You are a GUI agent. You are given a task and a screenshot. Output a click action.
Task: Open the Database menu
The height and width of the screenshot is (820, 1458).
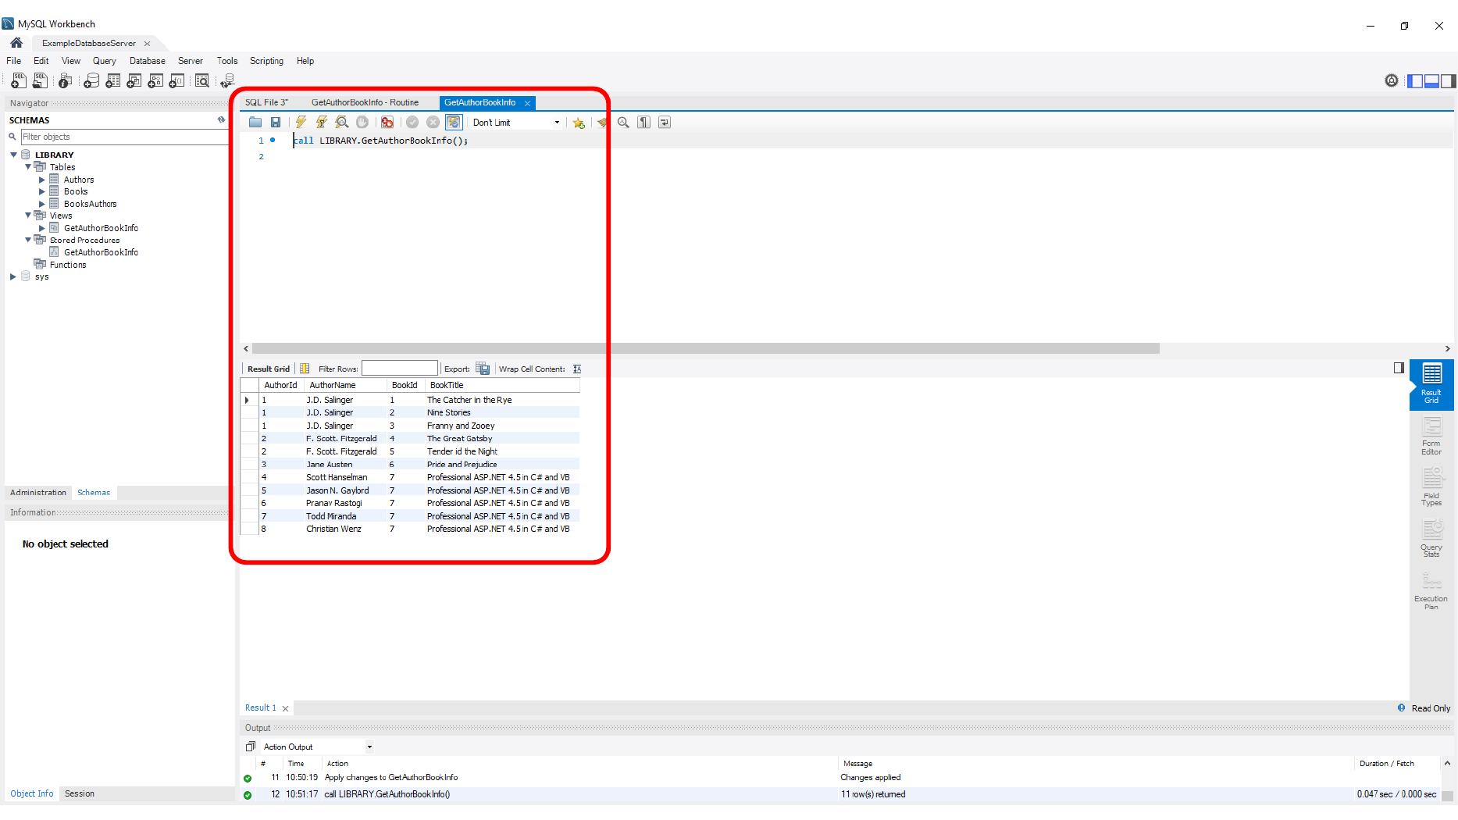pos(147,61)
